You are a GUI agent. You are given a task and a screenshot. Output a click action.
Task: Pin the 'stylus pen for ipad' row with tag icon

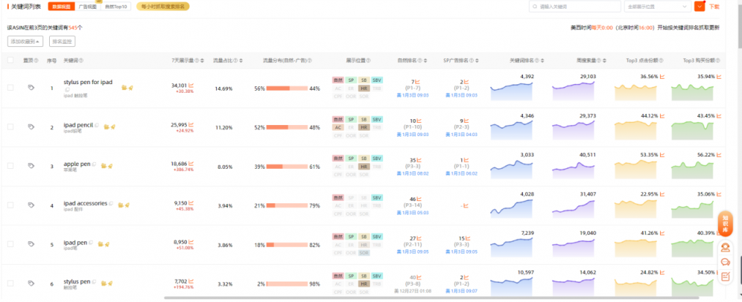tap(31, 88)
